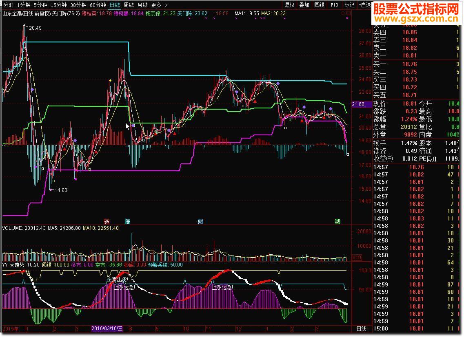
Task: Click the MA1: 19.55 label
Action: (247, 13)
